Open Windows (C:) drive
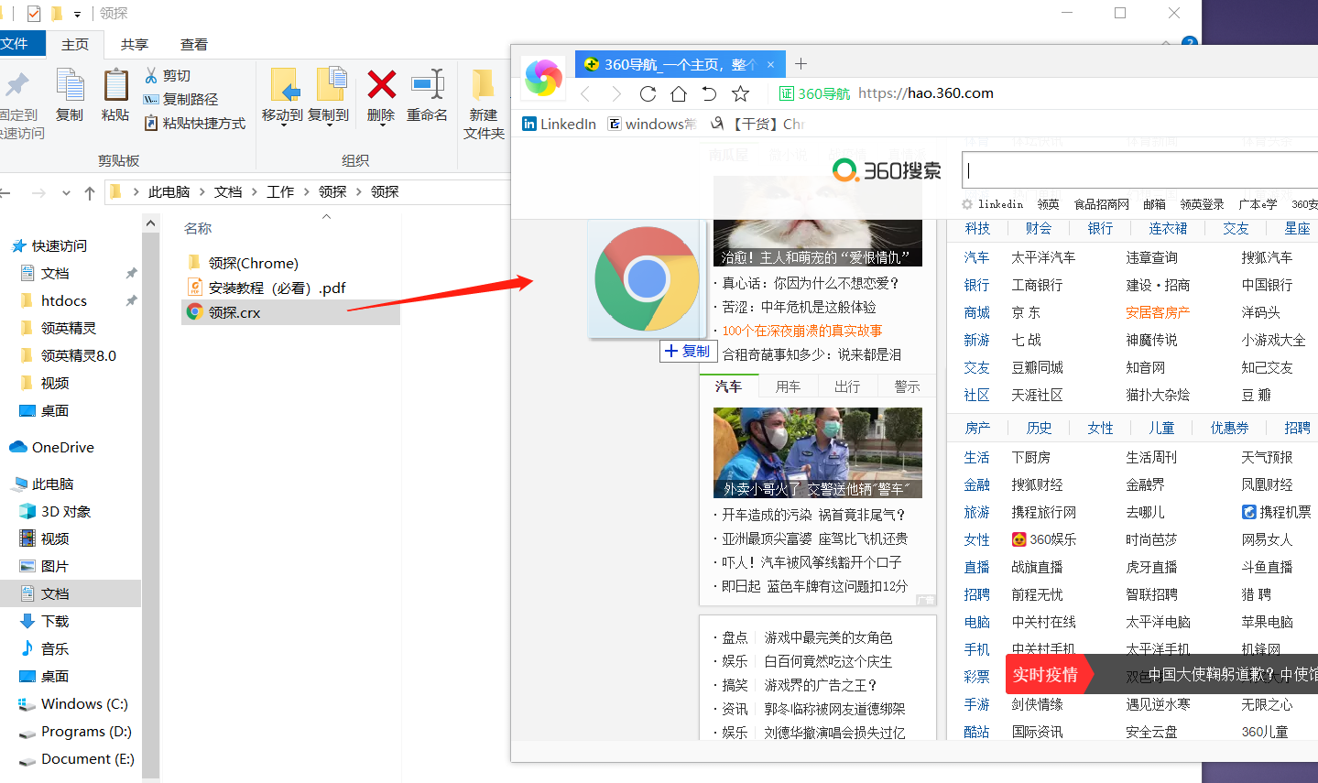1318x783 pixels. (x=84, y=703)
